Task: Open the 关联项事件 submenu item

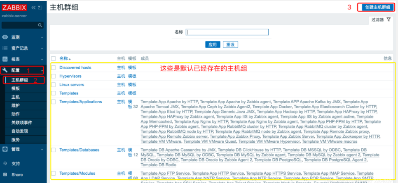Action: point(21,123)
